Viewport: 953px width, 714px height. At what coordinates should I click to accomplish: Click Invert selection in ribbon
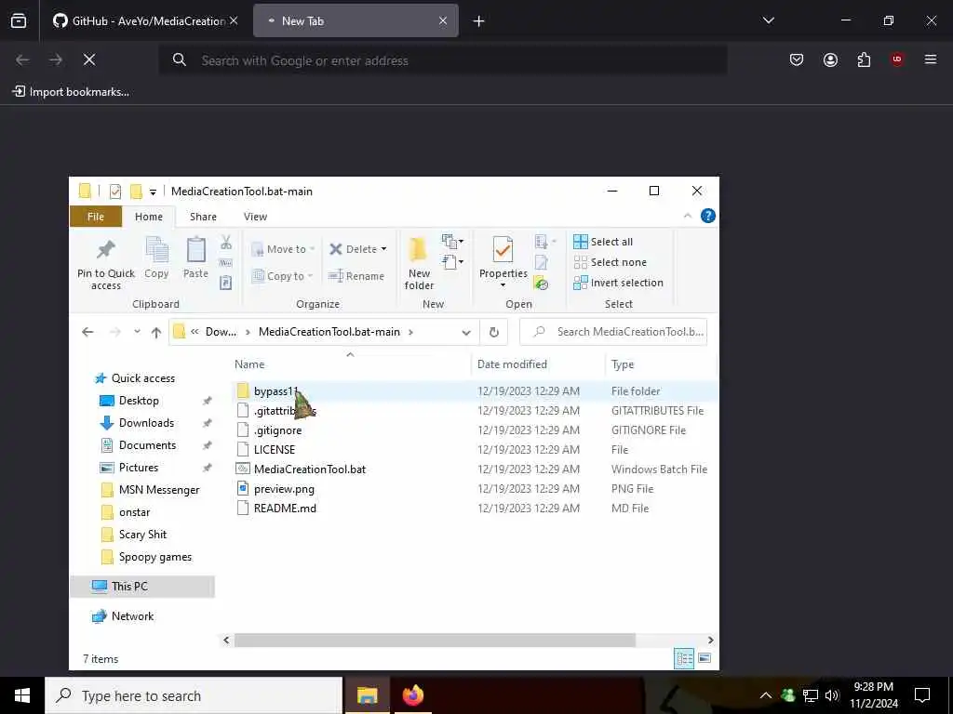[618, 283]
